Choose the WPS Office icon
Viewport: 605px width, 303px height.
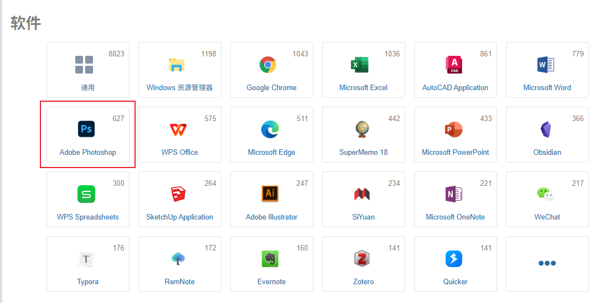178,129
